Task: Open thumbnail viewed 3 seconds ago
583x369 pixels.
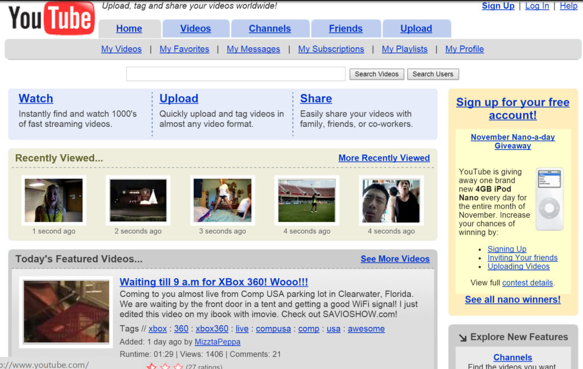Action: pyautogui.click(x=223, y=201)
